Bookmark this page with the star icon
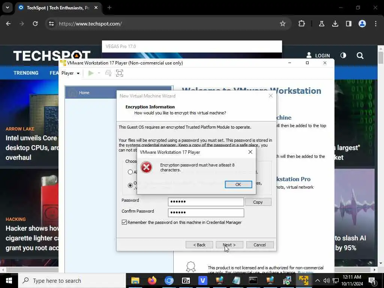This screenshot has width=384, height=288. tap(283, 24)
